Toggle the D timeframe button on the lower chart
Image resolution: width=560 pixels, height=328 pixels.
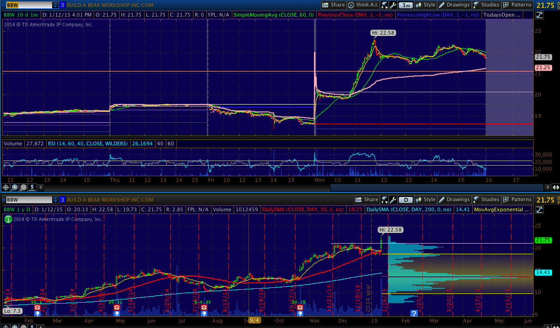click(x=406, y=200)
